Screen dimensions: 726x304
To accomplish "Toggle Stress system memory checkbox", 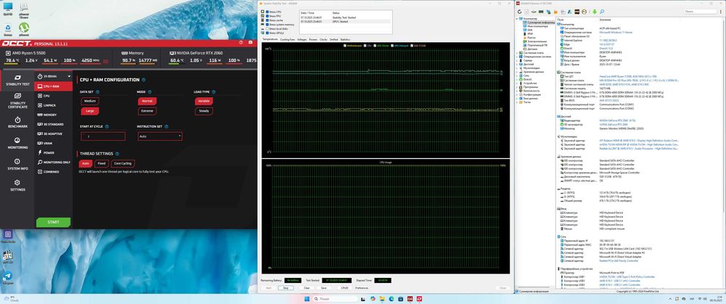I will click(266, 25).
